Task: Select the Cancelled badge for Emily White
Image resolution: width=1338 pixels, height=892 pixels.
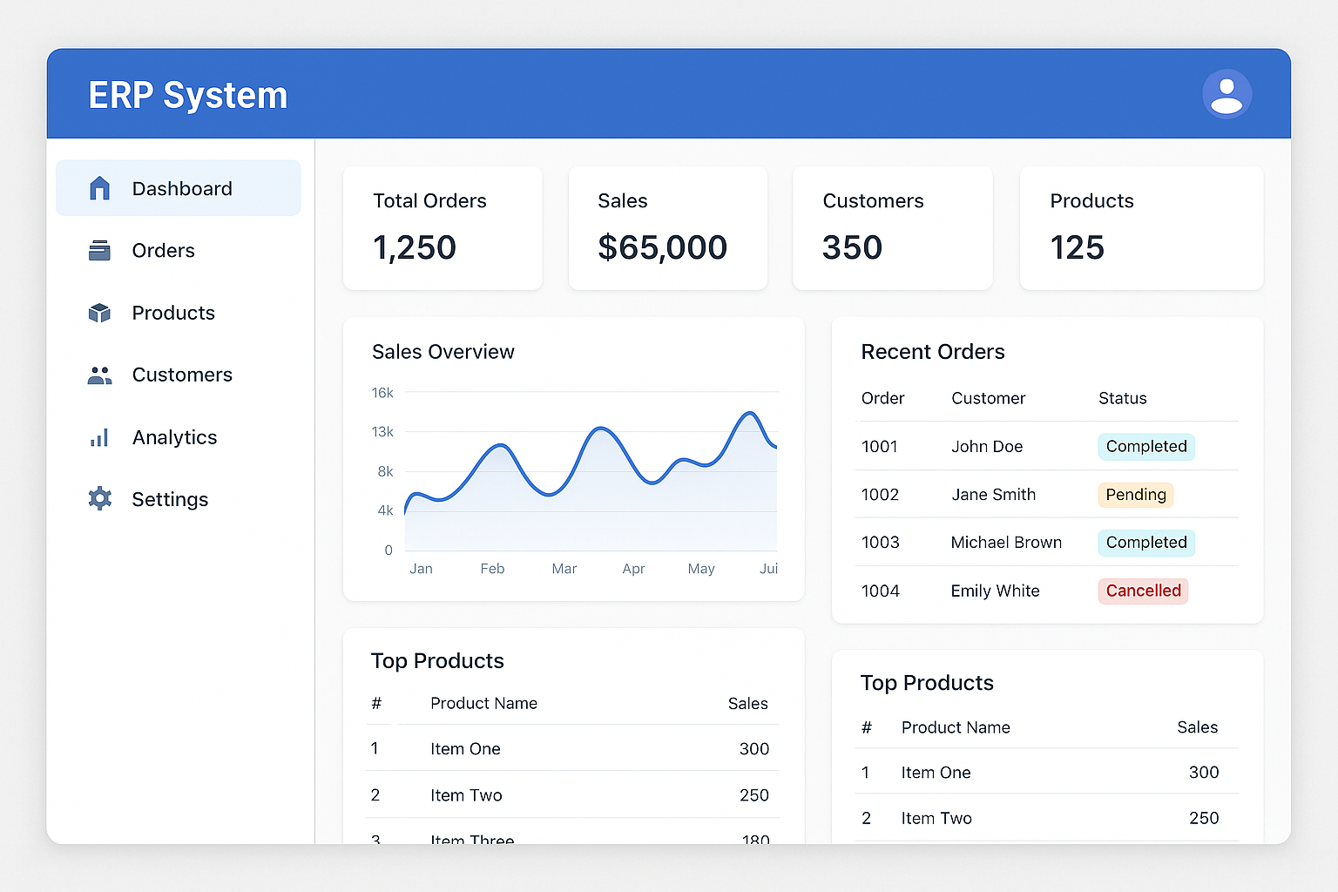Action: tap(1143, 591)
